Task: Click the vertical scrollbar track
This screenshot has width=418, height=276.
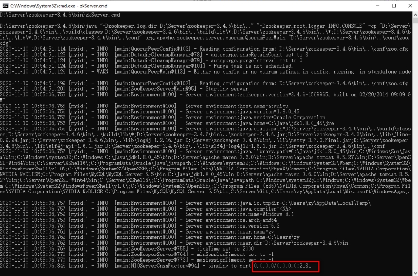Action: coord(415,147)
